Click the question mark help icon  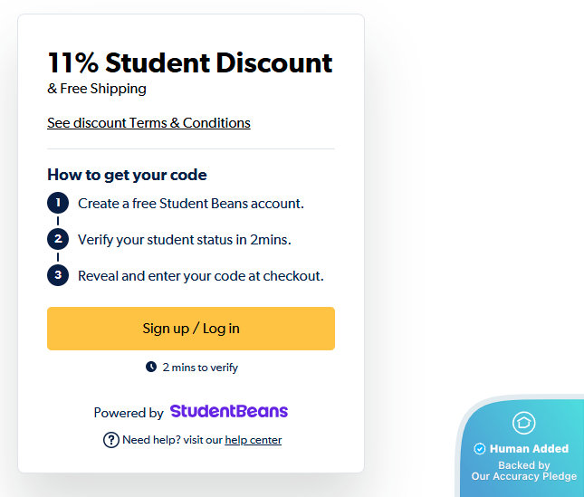(x=111, y=440)
